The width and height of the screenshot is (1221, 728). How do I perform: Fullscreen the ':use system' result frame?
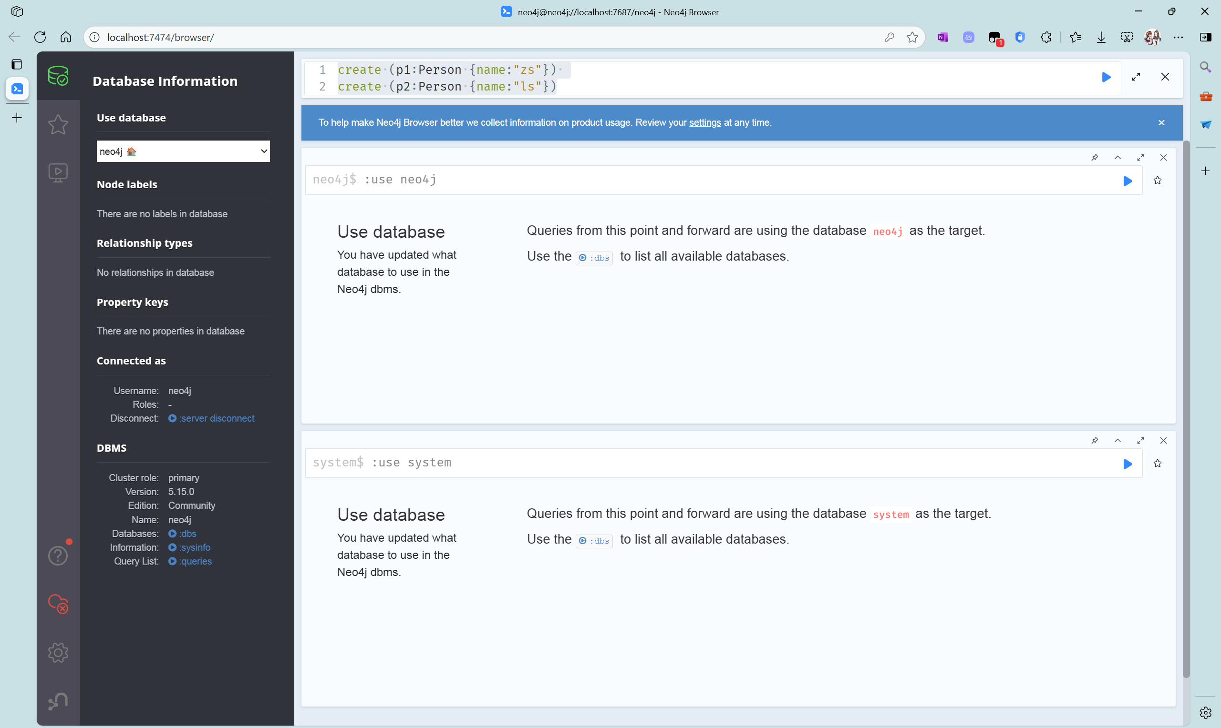[x=1140, y=441]
